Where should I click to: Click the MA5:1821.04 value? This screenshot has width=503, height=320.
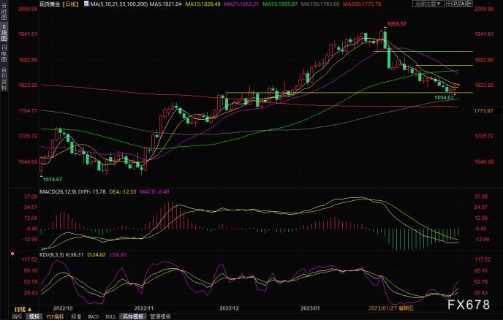point(165,4)
